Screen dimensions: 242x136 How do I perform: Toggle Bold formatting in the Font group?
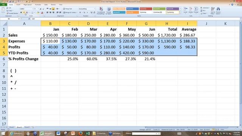(21, 12)
